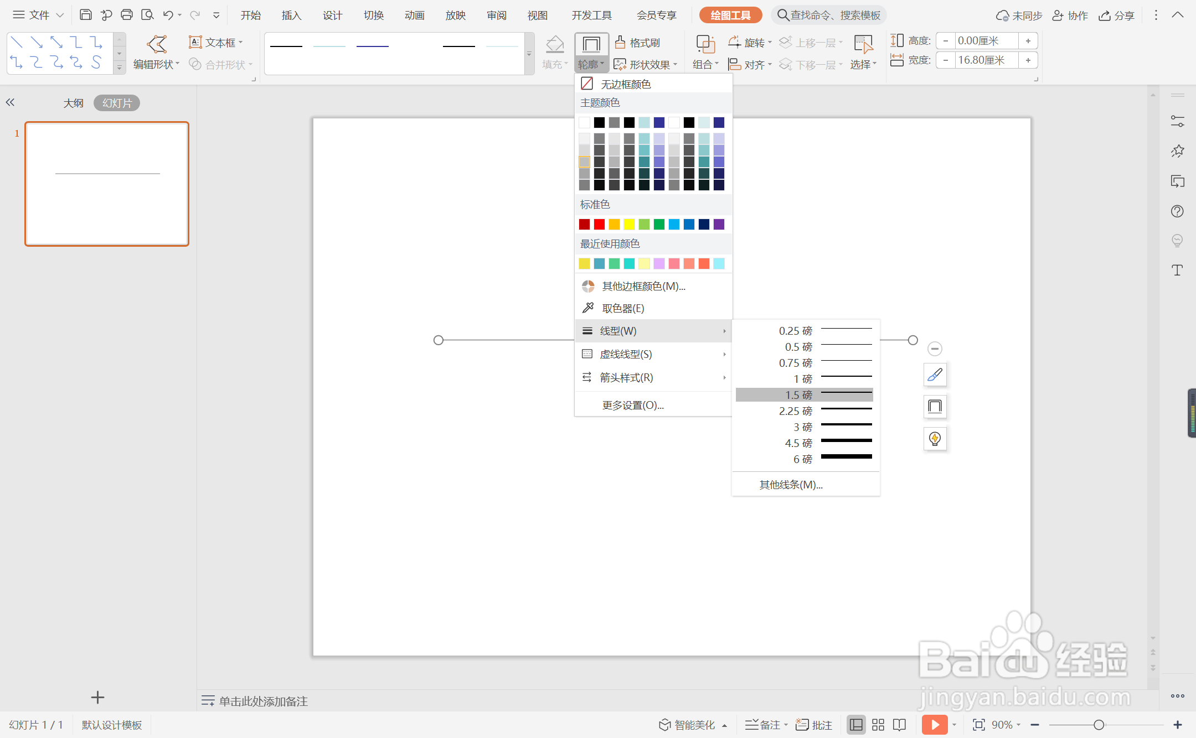The height and width of the screenshot is (738, 1196).
Task: Pick standard purple color swatch
Action: click(719, 224)
